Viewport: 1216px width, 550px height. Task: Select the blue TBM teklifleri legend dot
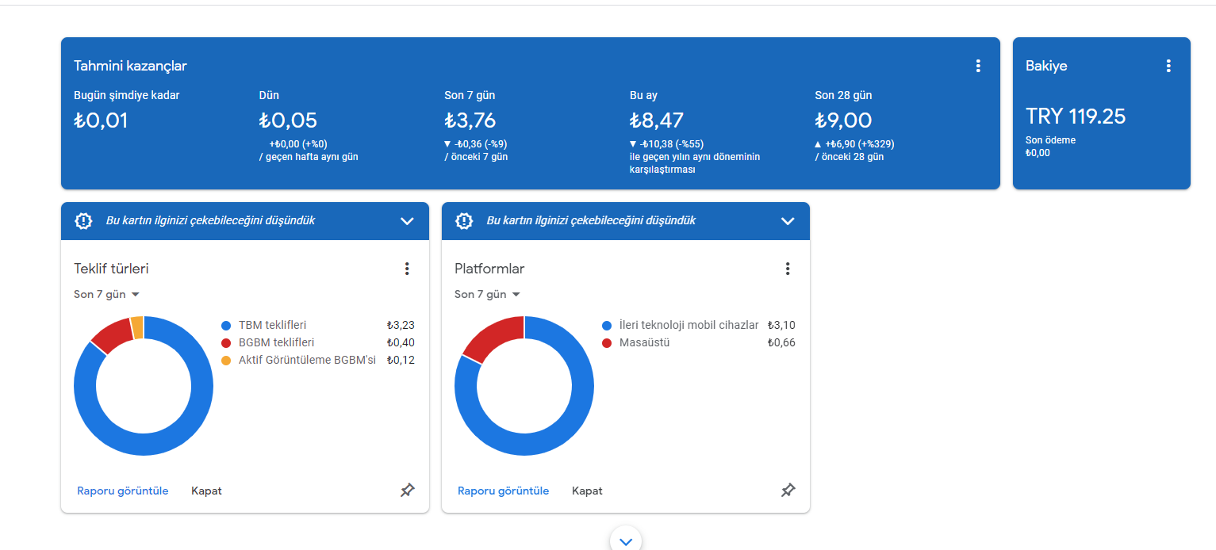(226, 326)
